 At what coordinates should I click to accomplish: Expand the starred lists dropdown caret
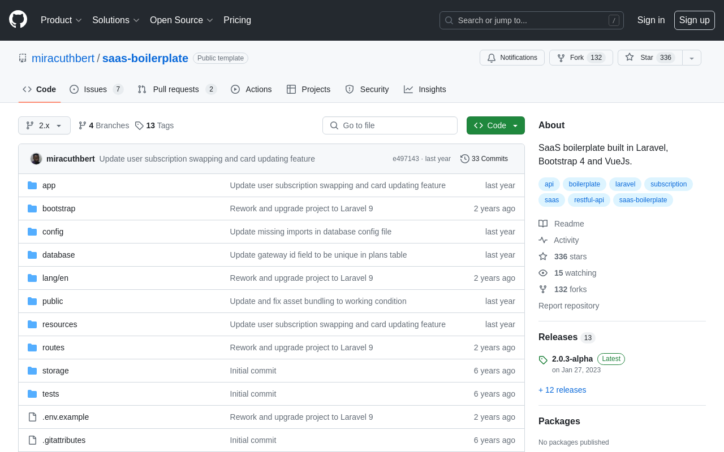point(691,58)
